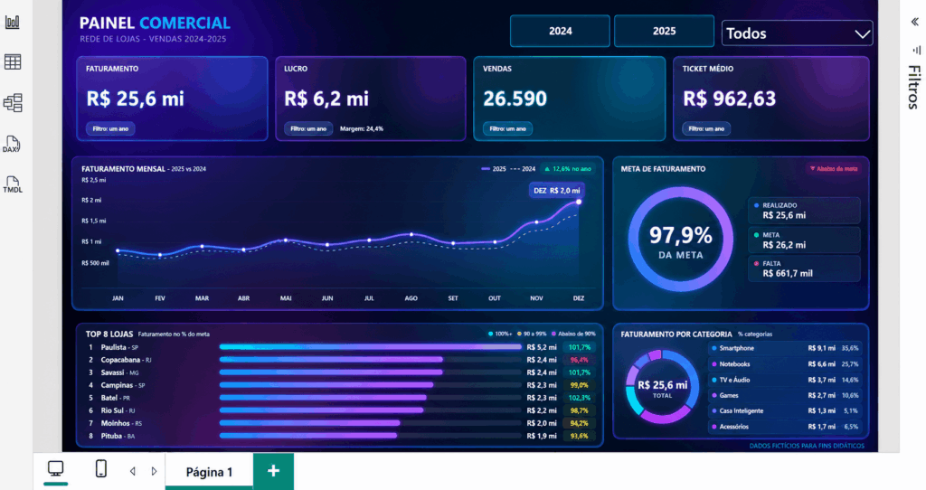Click the NOV data point on line chart
Viewport: 926px width, 490px height.
[537, 222]
